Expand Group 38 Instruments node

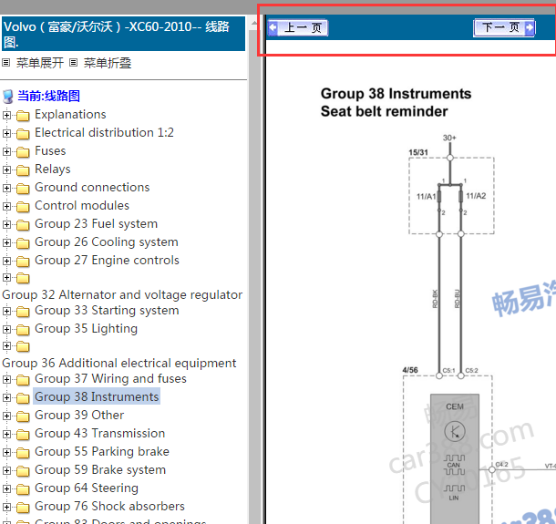6,398
